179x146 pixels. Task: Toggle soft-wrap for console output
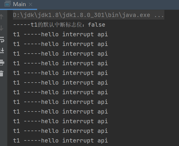(2, 39)
